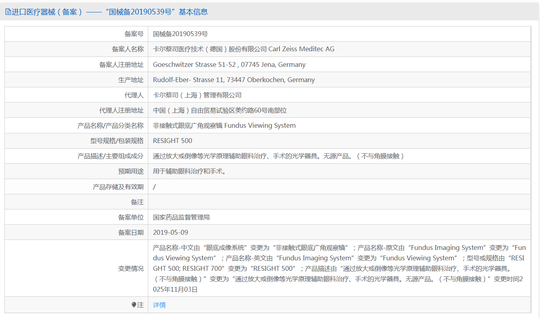Click the 备案人注册地址 label
This screenshot has width=540, height=318.
click(121, 64)
